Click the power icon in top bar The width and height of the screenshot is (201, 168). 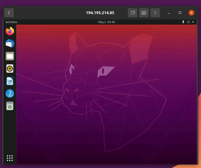[189, 22]
